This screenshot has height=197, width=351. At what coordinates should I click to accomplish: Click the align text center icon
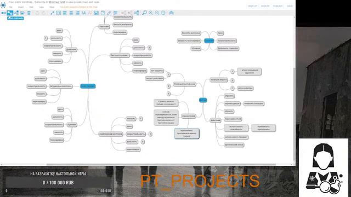71,13
